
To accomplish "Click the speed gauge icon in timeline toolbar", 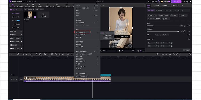I will pos(45,54).
